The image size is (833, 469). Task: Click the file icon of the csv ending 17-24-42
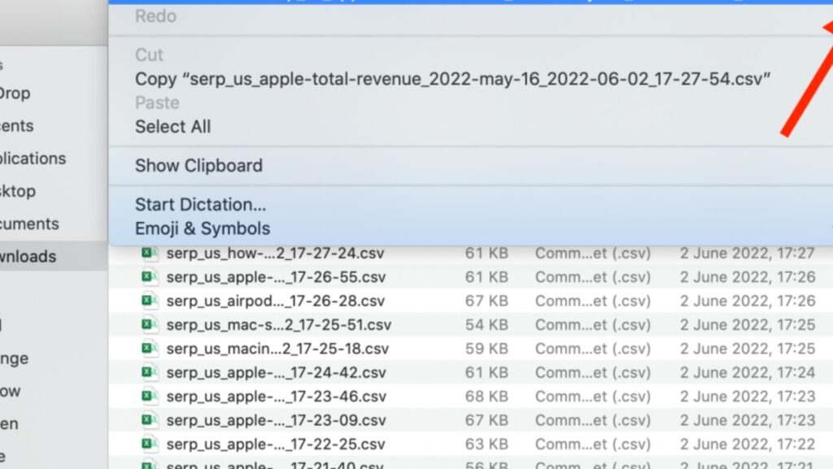coord(149,373)
